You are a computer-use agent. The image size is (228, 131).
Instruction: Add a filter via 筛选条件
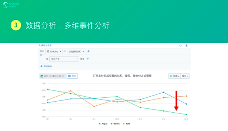(46, 66)
